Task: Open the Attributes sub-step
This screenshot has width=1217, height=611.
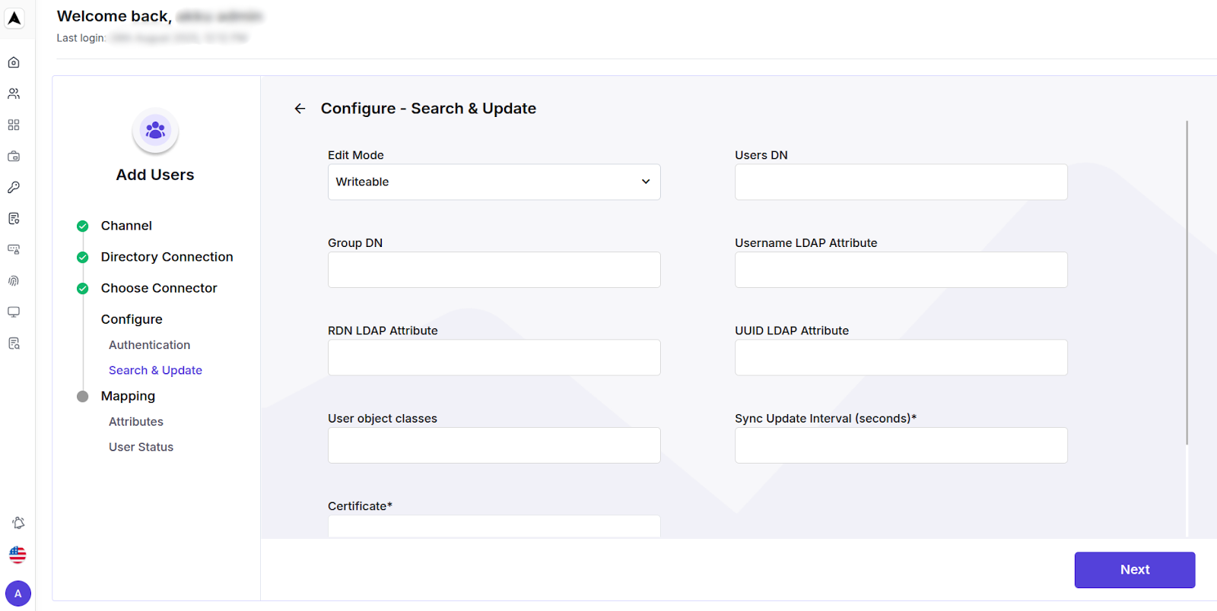Action: 135,422
